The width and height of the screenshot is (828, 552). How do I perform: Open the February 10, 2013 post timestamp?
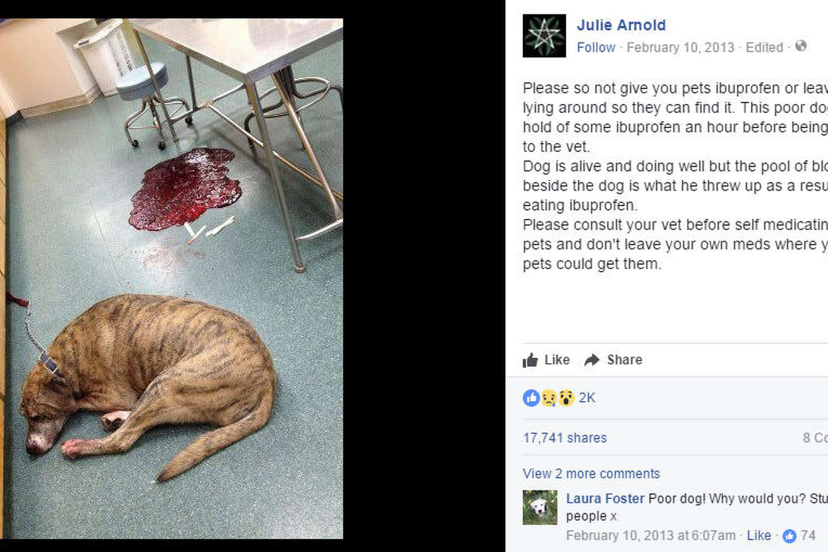coord(680,47)
